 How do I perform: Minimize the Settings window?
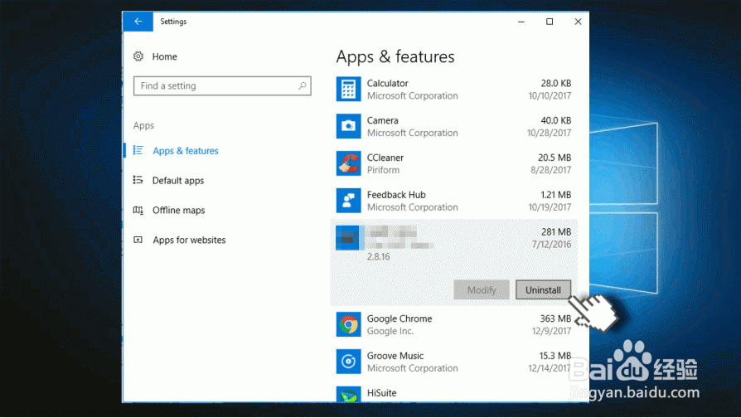(521, 22)
